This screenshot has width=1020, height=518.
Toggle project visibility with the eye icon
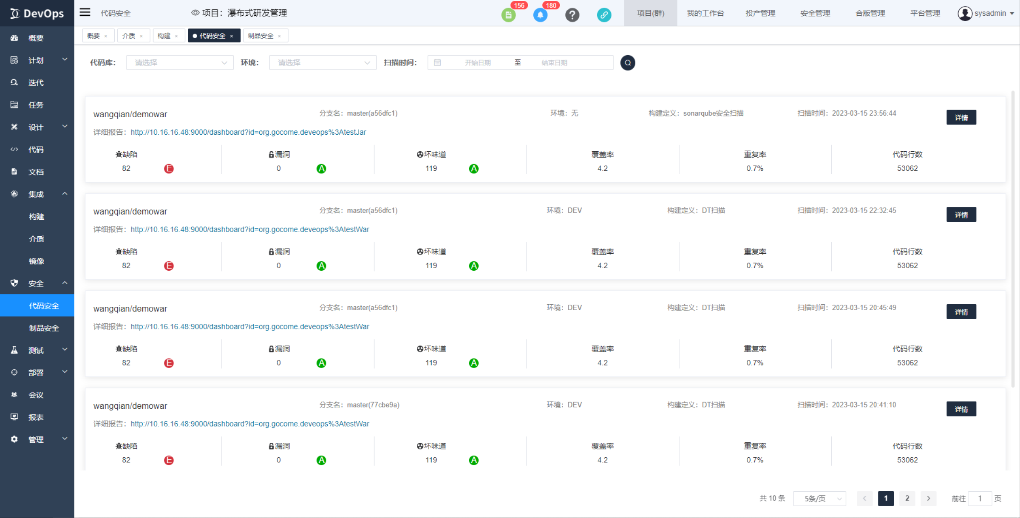pyautogui.click(x=195, y=13)
